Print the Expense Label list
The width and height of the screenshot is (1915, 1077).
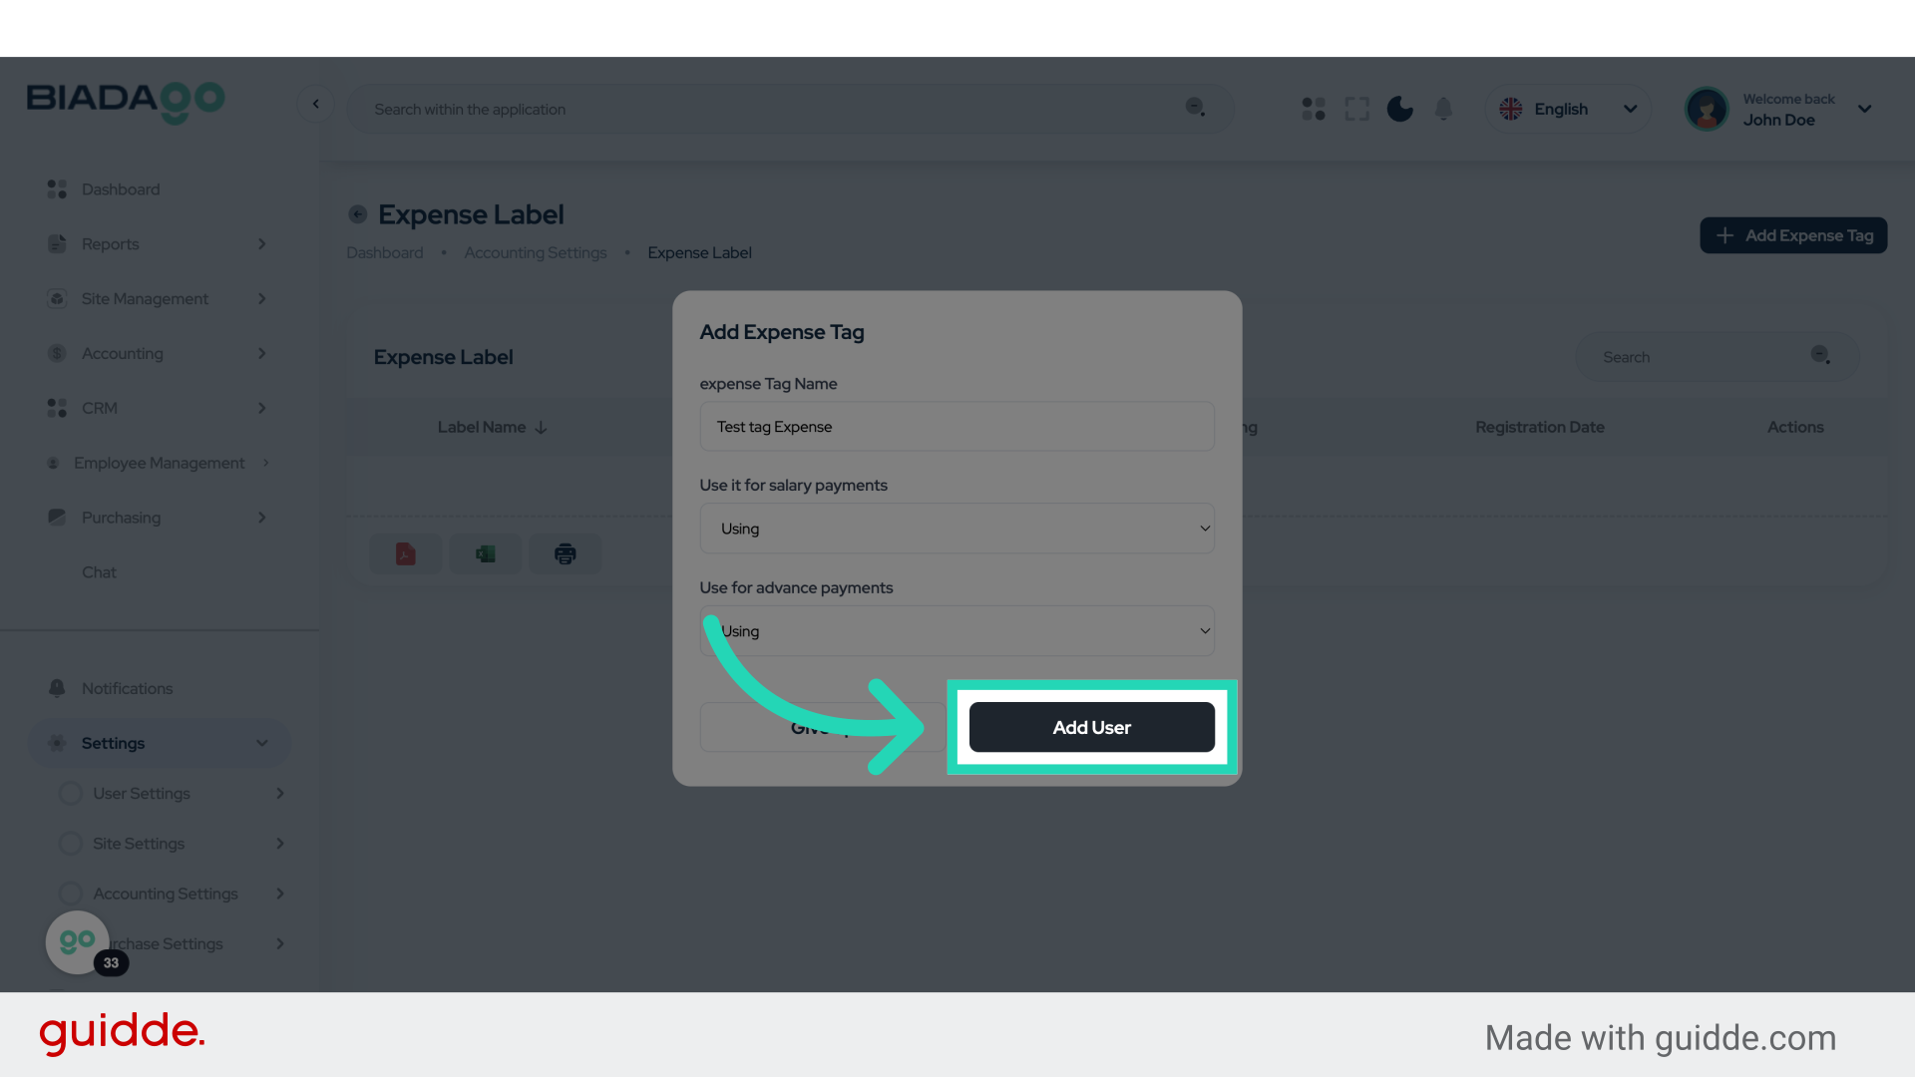click(565, 553)
